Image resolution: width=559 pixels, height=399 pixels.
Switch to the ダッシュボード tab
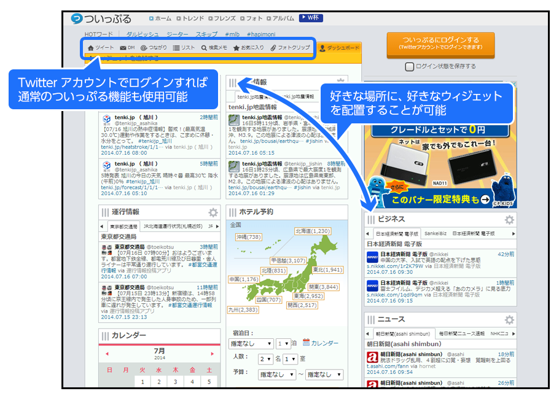[339, 48]
